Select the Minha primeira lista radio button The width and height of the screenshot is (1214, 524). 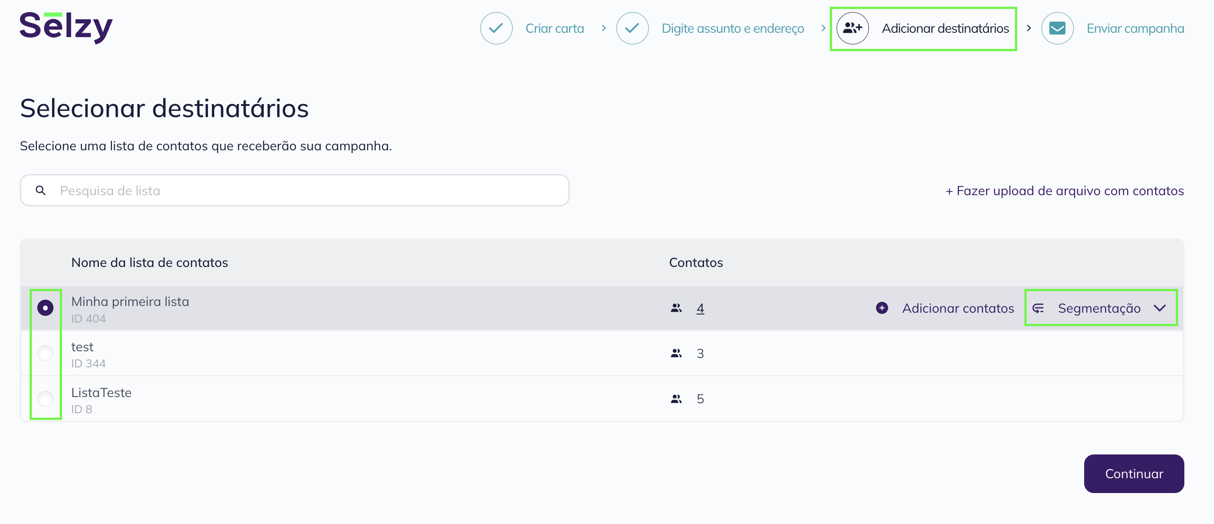pos(45,308)
